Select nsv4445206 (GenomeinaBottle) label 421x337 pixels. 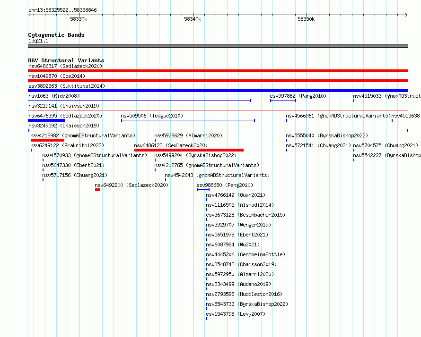[x=246, y=254]
